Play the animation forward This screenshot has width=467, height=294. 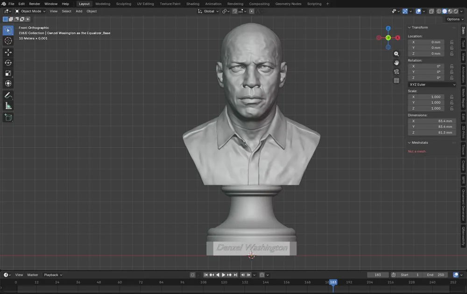pyautogui.click(x=223, y=275)
